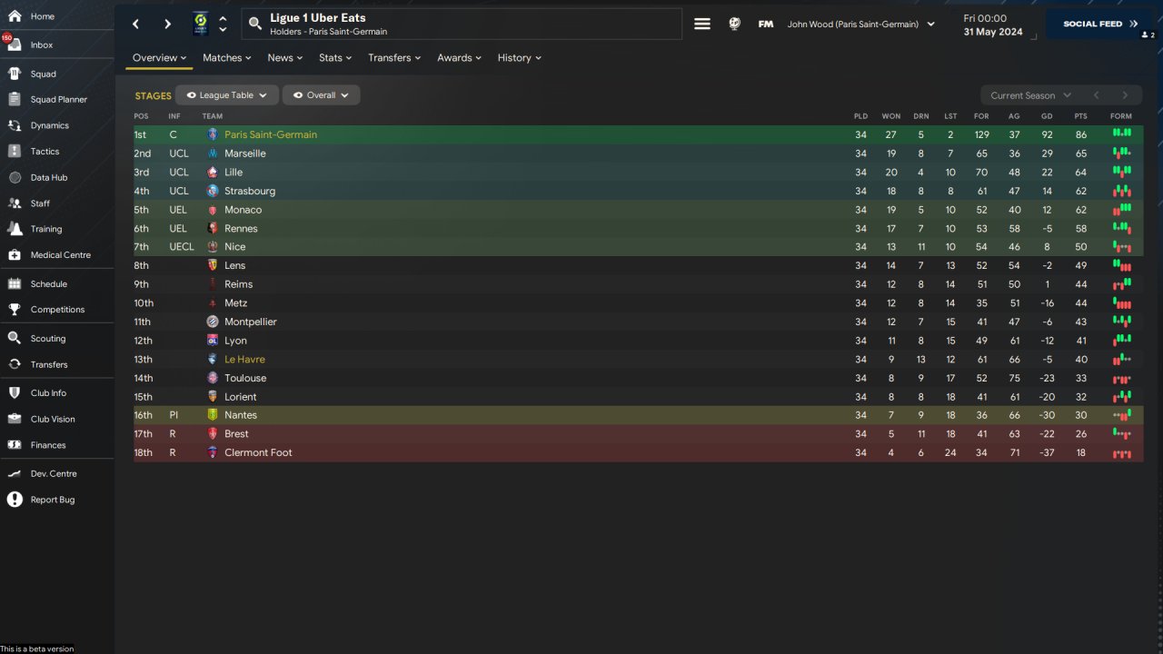Click the Ligue 1 competition logo

point(200,25)
